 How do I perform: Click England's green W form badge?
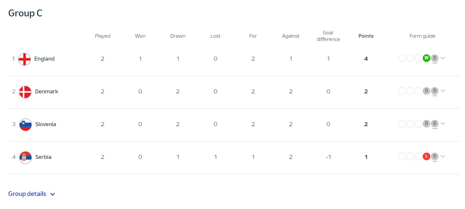coord(426,58)
